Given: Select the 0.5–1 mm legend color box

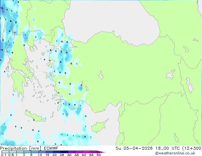Looking at the screenshot, I should click(13, 152).
